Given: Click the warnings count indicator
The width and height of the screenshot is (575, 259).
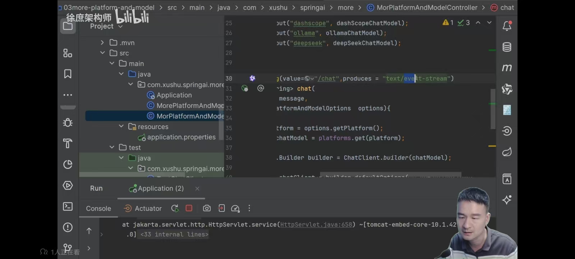Looking at the screenshot, I should coord(448,22).
